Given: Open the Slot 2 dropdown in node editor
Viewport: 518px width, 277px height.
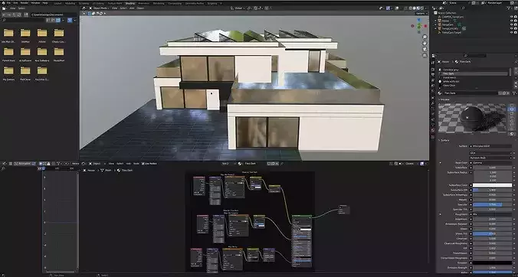Looking at the screenshot, I should pos(229,164).
